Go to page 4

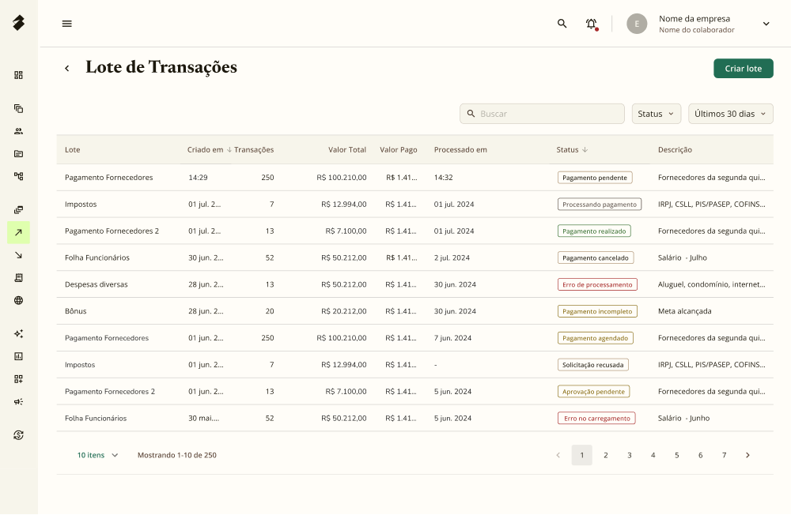[653, 455]
